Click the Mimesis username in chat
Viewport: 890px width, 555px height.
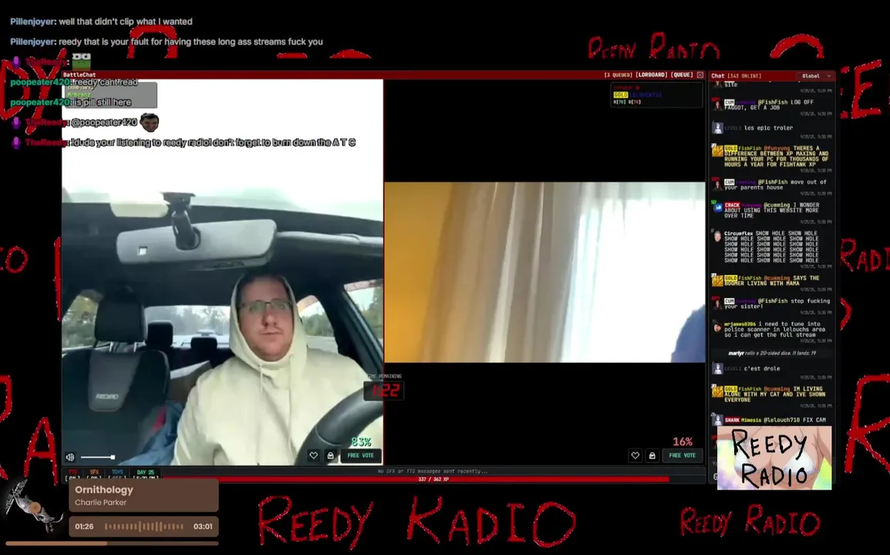point(750,421)
